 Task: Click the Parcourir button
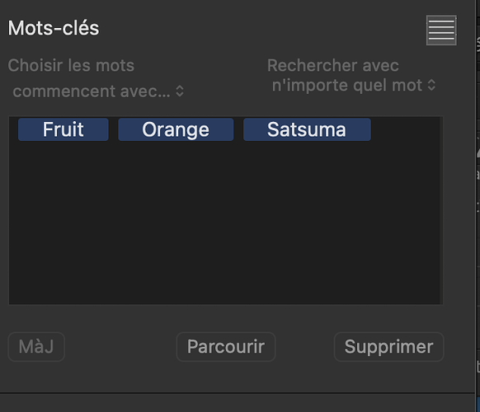coord(226,347)
